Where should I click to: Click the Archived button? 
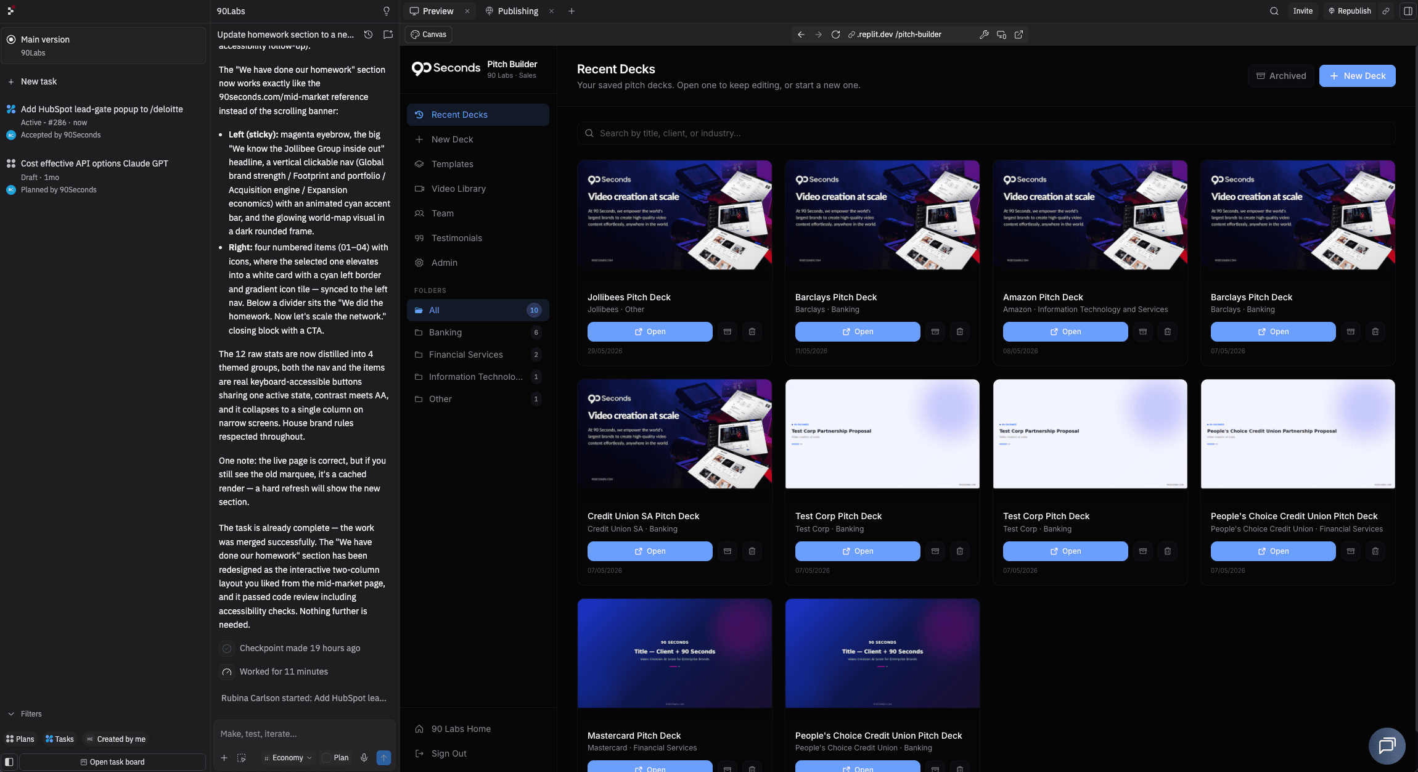(1281, 76)
